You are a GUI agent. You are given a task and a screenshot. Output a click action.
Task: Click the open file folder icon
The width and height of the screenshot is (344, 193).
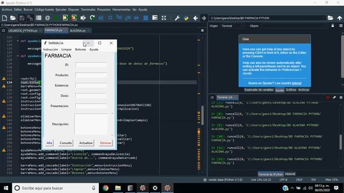(13, 18)
